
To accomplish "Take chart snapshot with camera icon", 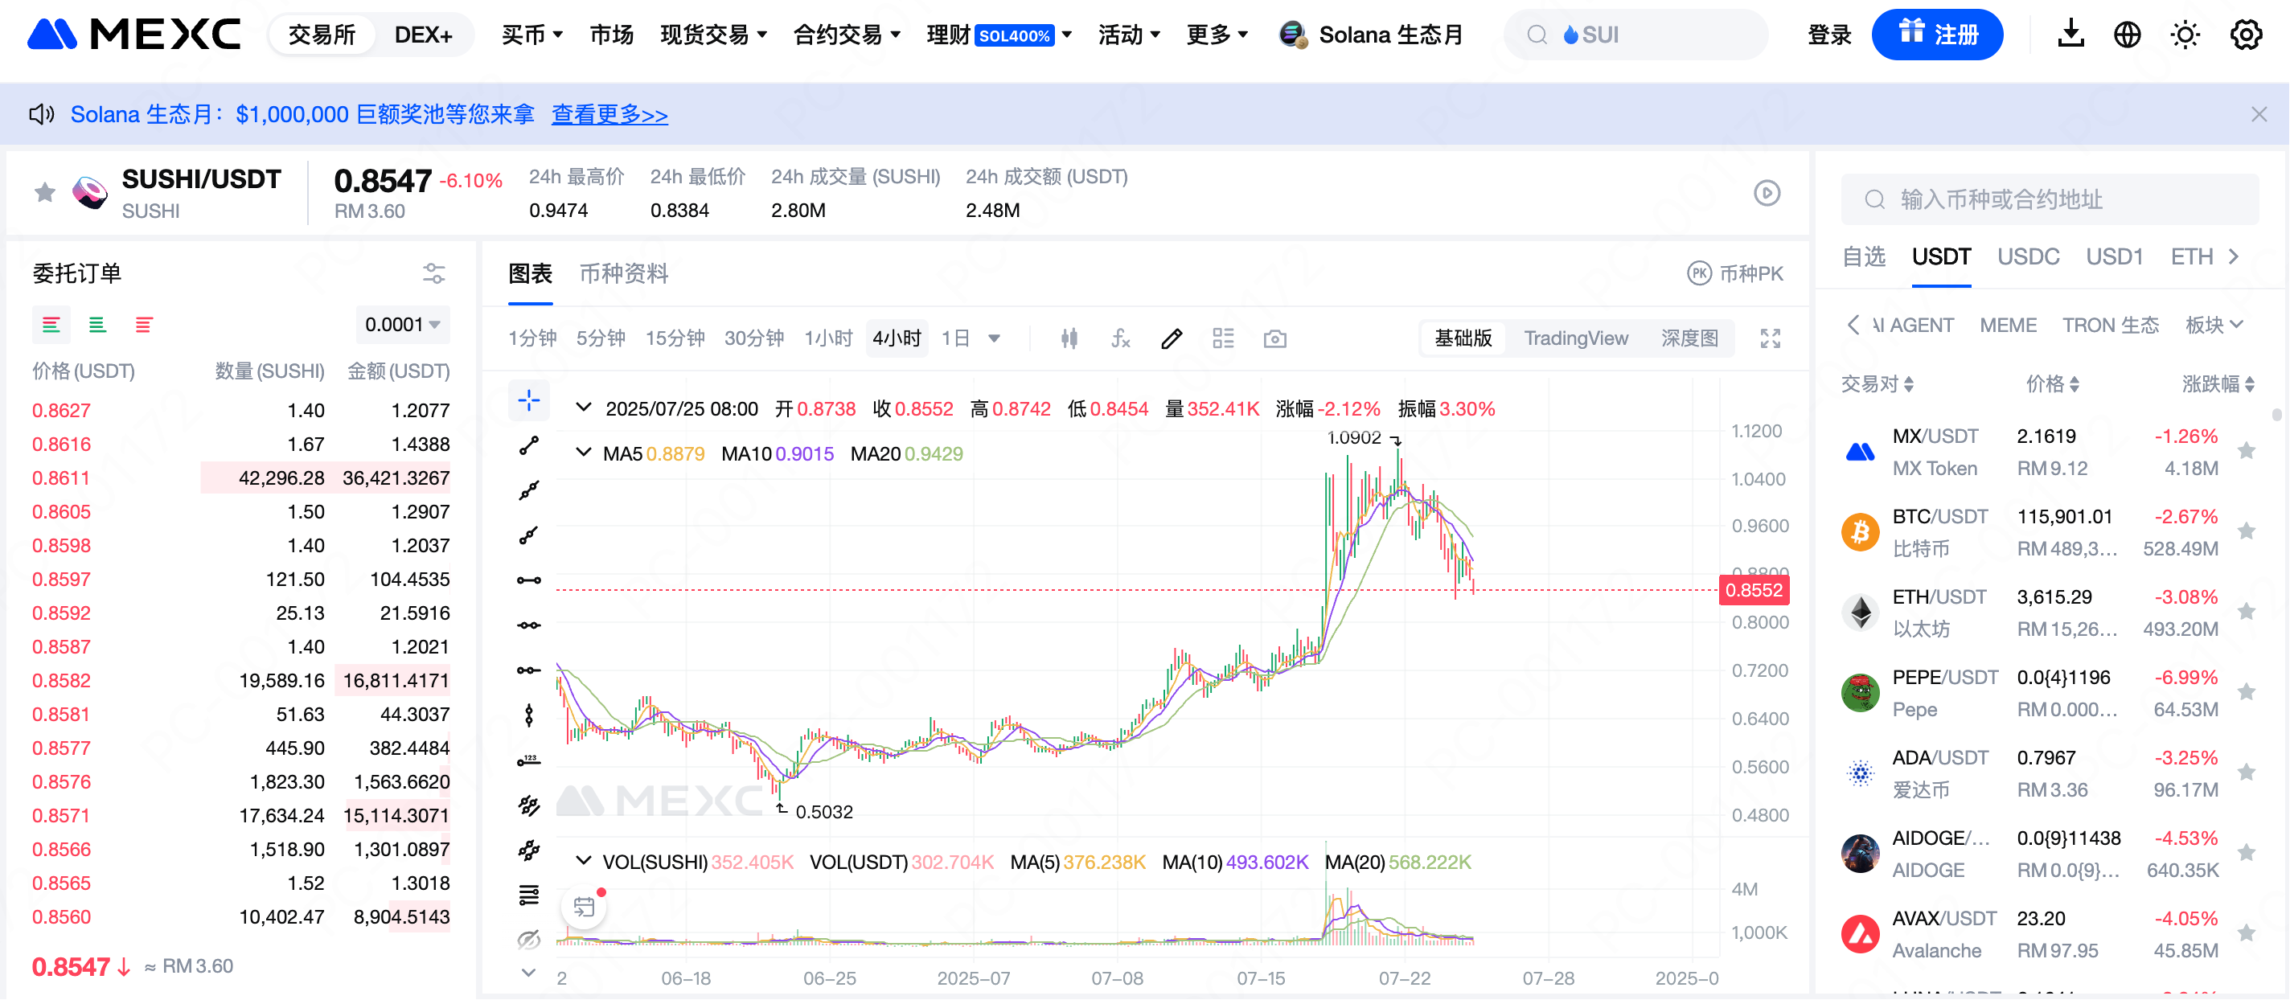I will [x=1274, y=338].
